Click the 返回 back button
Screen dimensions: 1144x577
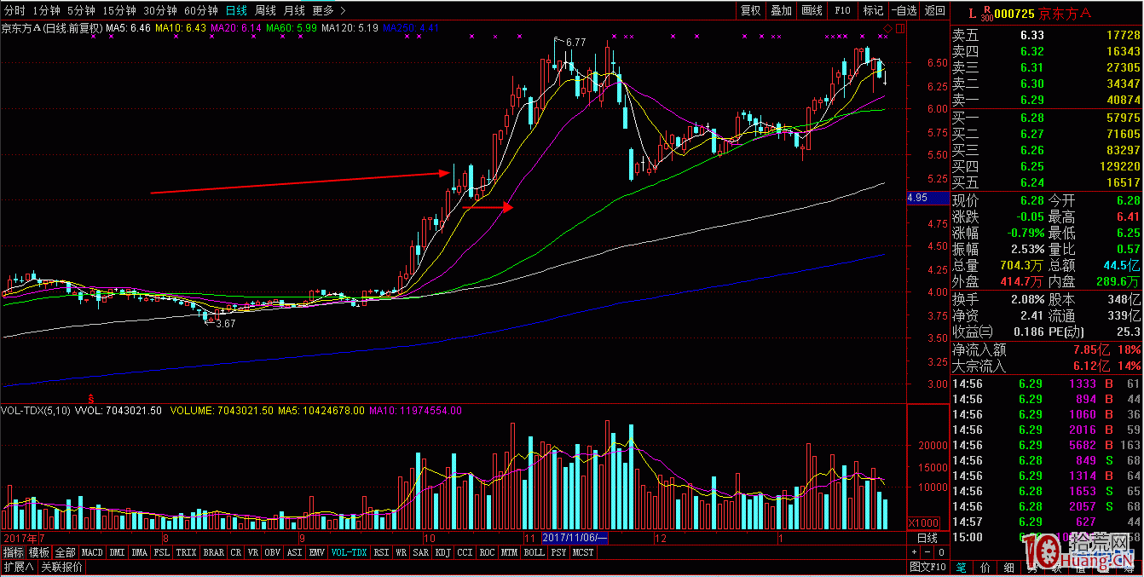(x=934, y=10)
